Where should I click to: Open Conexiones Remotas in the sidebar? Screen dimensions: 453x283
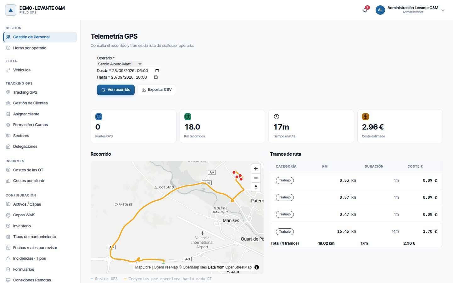pyautogui.click(x=40, y=280)
